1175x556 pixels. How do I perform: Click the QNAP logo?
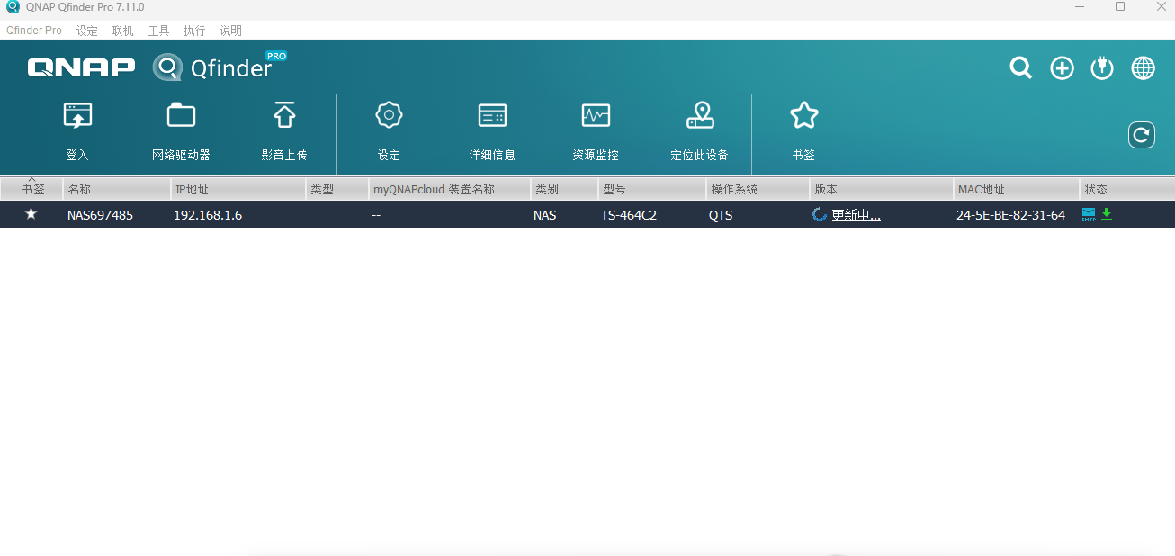81,67
